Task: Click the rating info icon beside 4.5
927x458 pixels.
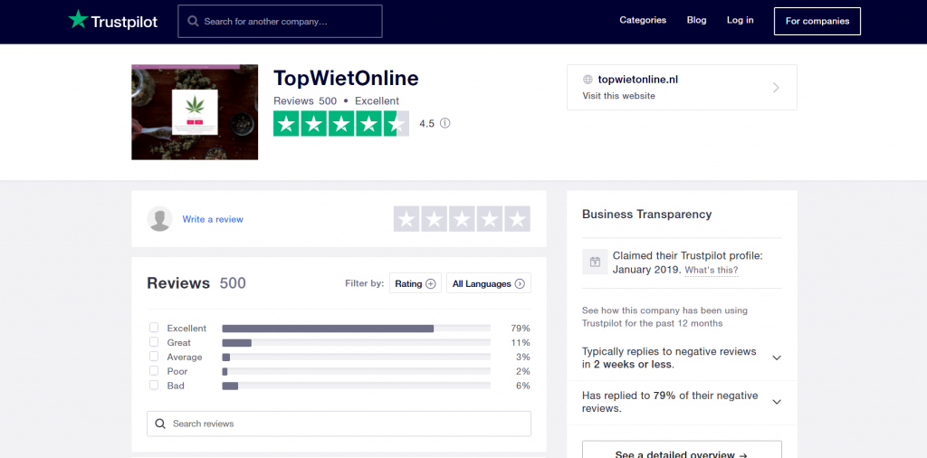Action: pyautogui.click(x=444, y=124)
